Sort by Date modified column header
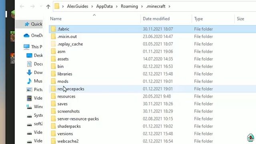 pyautogui.click(x=156, y=19)
